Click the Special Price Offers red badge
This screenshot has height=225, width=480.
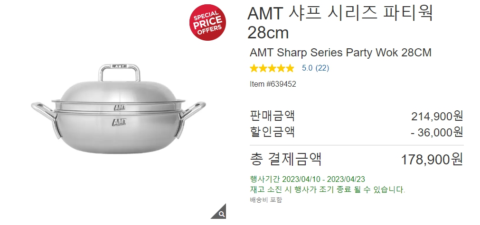point(207,22)
